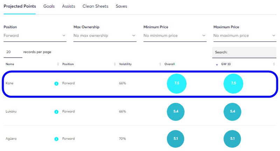Select the Saves tab
Image resolution: width=280 pixels, height=151 pixels.
(121, 6)
